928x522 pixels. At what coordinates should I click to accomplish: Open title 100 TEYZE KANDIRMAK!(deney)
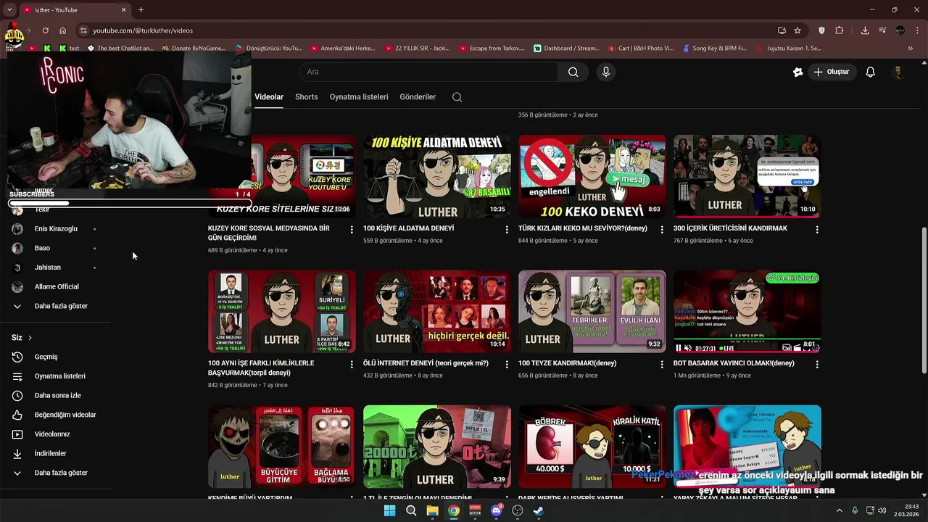pyautogui.click(x=567, y=363)
